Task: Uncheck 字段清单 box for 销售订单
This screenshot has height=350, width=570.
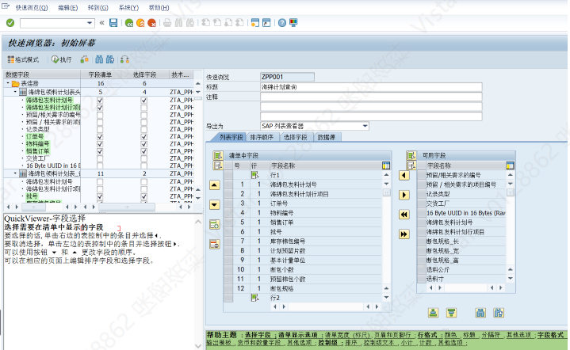Action: point(100,151)
